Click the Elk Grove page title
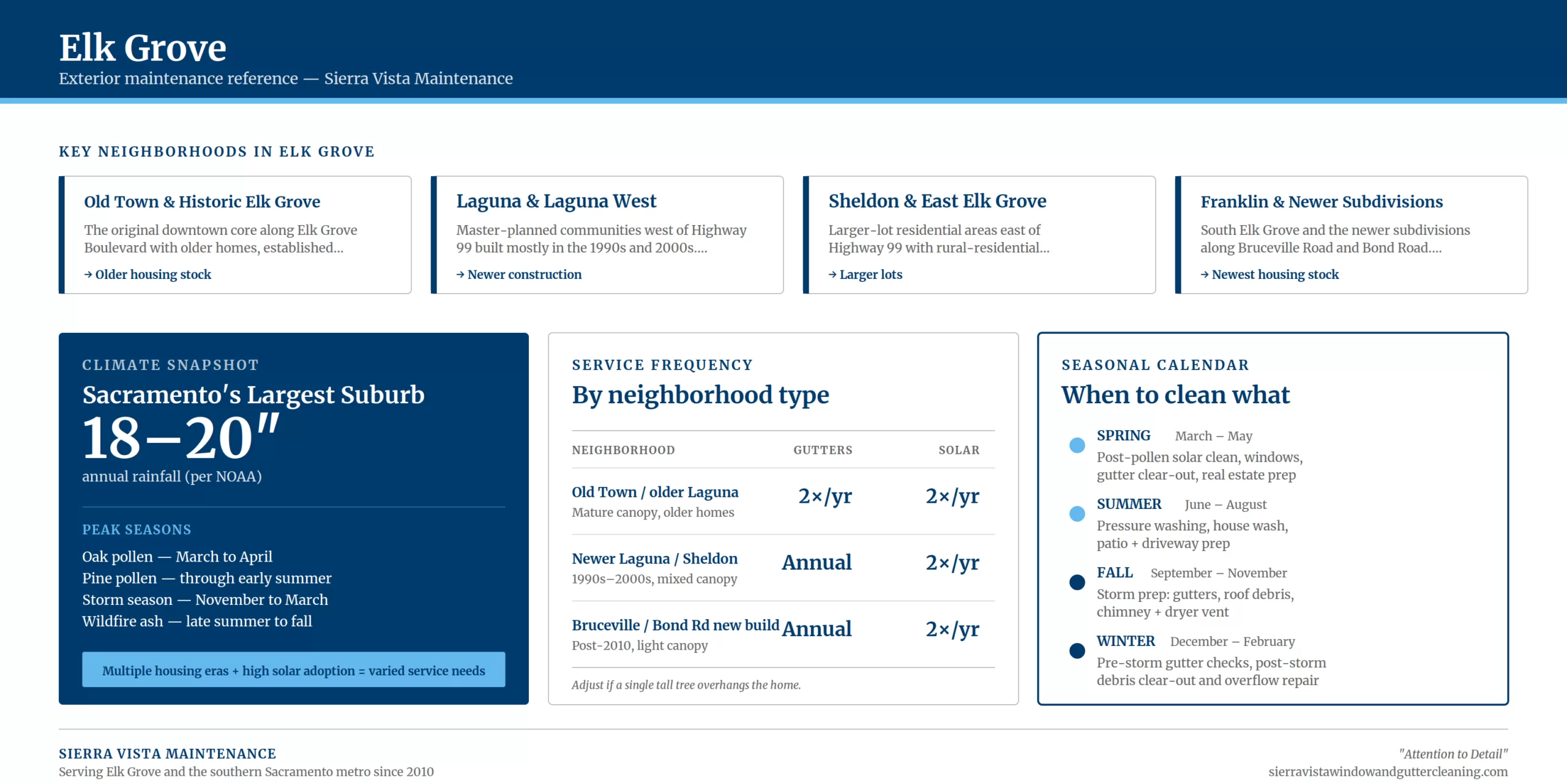The height and width of the screenshot is (783, 1567). coord(143,48)
